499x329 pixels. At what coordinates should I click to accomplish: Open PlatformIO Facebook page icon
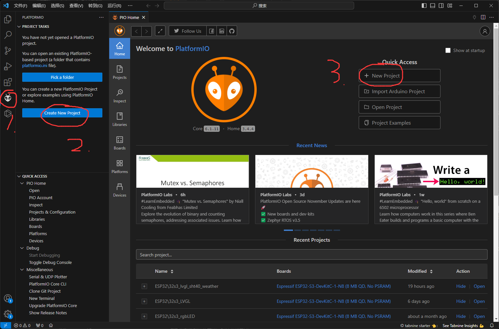(x=212, y=31)
